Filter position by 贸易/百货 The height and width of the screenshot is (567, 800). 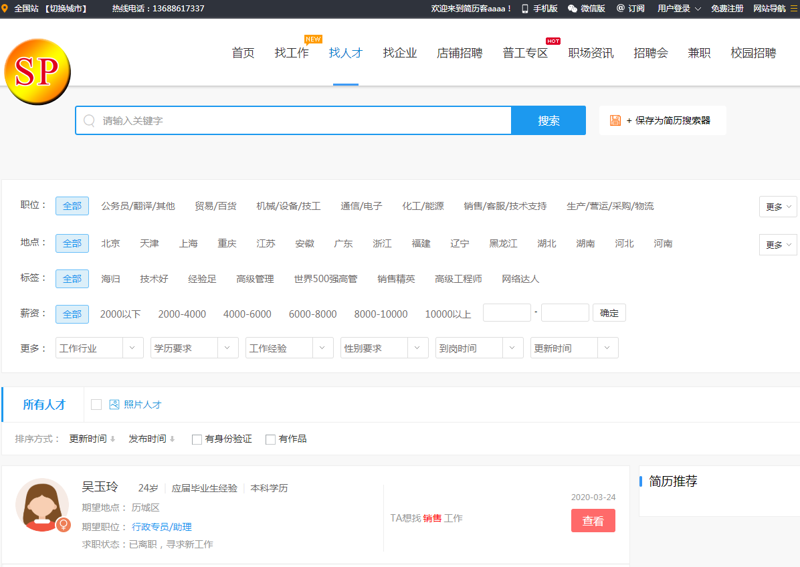click(x=215, y=206)
